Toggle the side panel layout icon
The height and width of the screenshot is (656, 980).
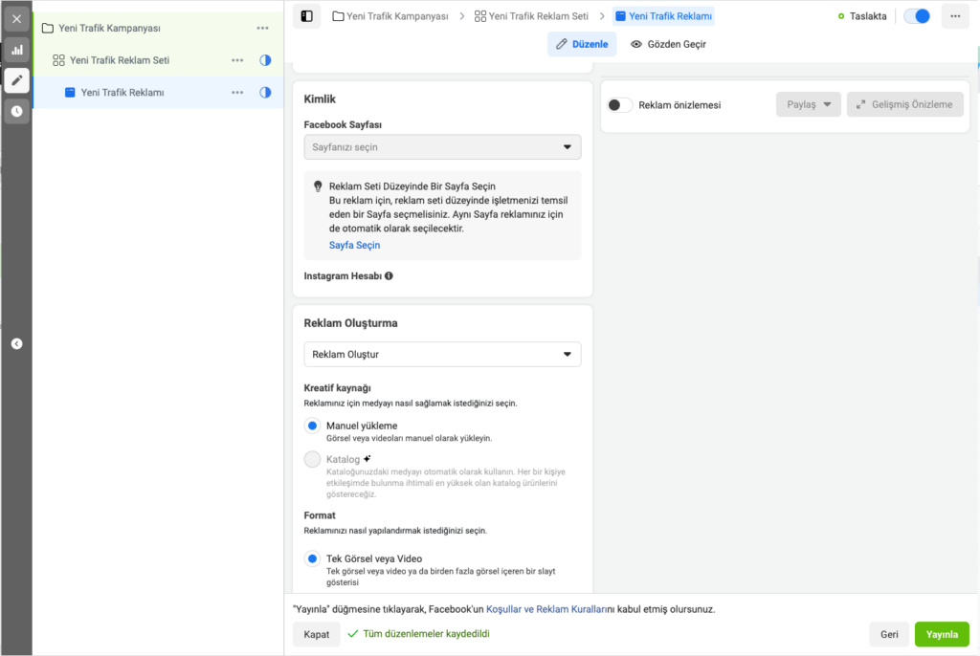pos(306,16)
